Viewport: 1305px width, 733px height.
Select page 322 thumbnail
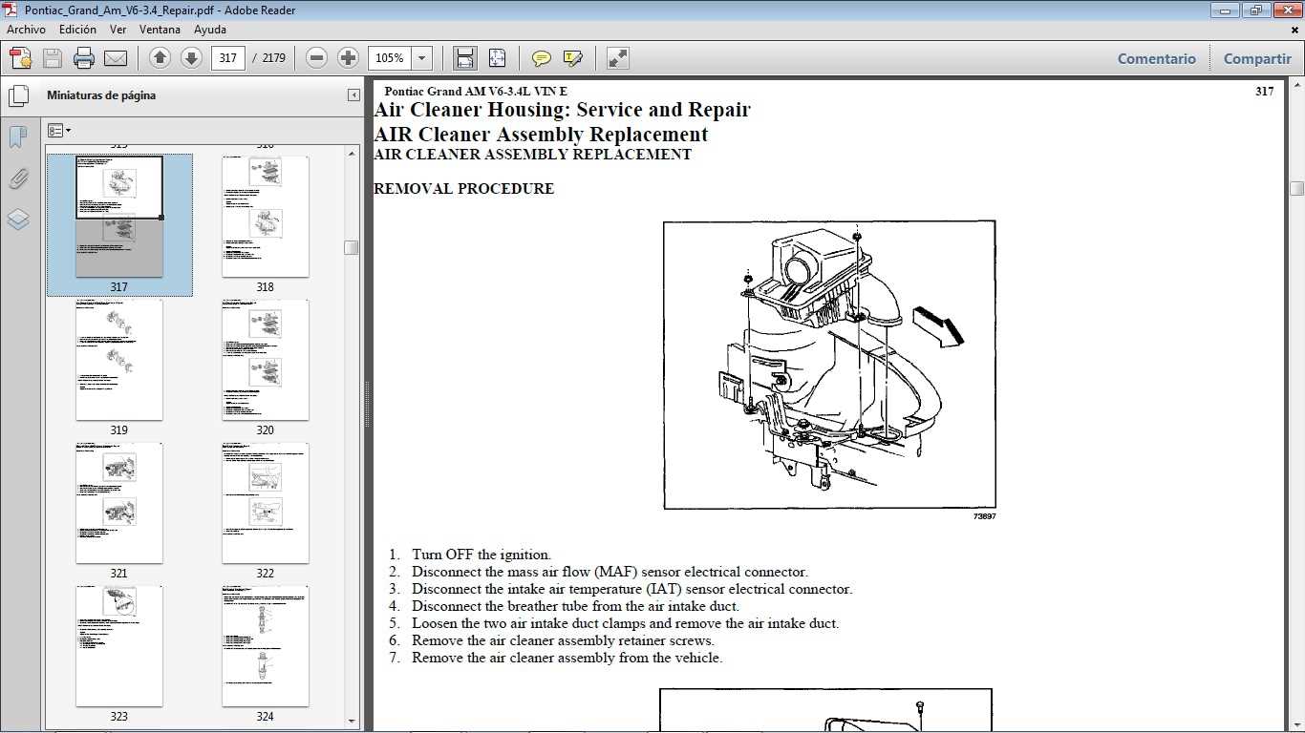pos(266,503)
